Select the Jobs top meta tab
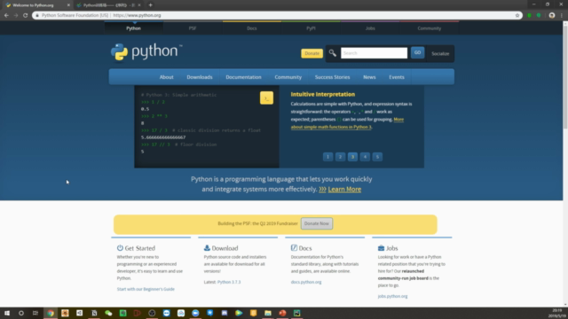The image size is (568, 319). click(x=370, y=28)
